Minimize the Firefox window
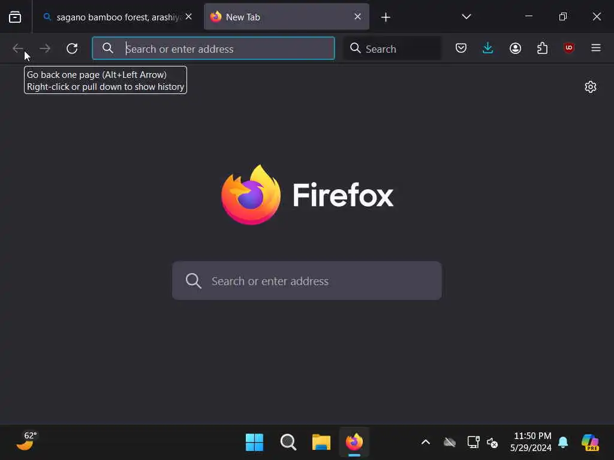 (529, 16)
